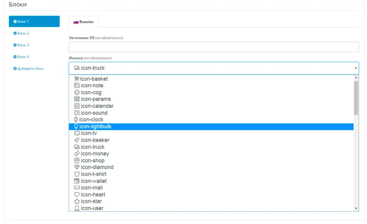Click the dropdown list scroll-up arrow
The image size is (367, 224).
[x=356, y=78]
